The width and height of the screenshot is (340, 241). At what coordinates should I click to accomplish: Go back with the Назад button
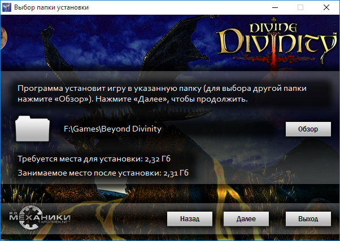click(x=190, y=219)
